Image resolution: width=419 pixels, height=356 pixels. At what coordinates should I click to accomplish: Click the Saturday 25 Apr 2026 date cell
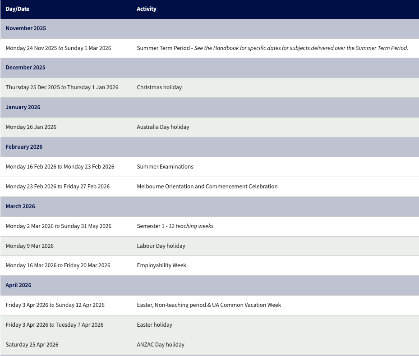[x=32, y=345]
